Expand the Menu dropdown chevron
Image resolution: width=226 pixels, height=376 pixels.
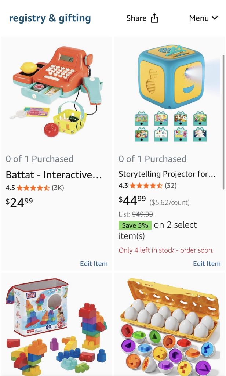pos(215,18)
